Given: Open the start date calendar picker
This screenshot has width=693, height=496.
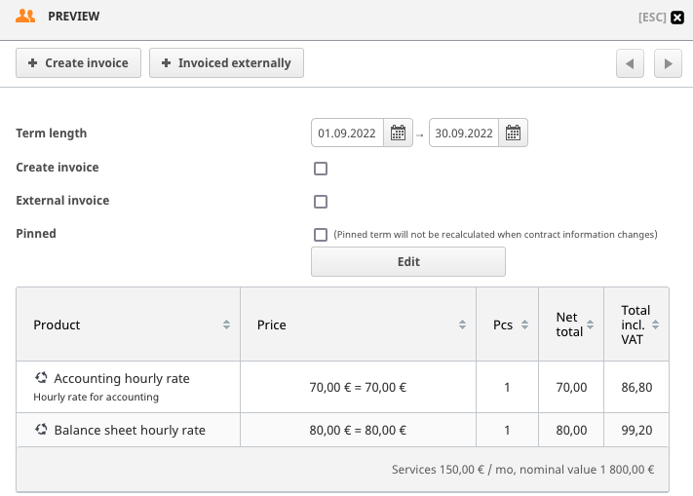Looking at the screenshot, I should pyautogui.click(x=398, y=134).
